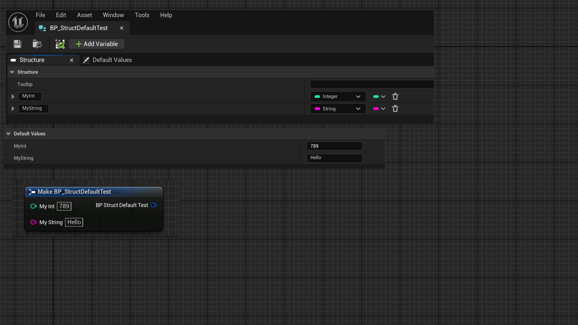
Task: Click the My Int input pin
Action: pyautogui.click(x=33, y=206)
